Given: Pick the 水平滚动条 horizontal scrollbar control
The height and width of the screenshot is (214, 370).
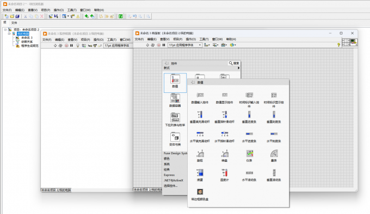Looking at the screenshot, I should (249, 173).
